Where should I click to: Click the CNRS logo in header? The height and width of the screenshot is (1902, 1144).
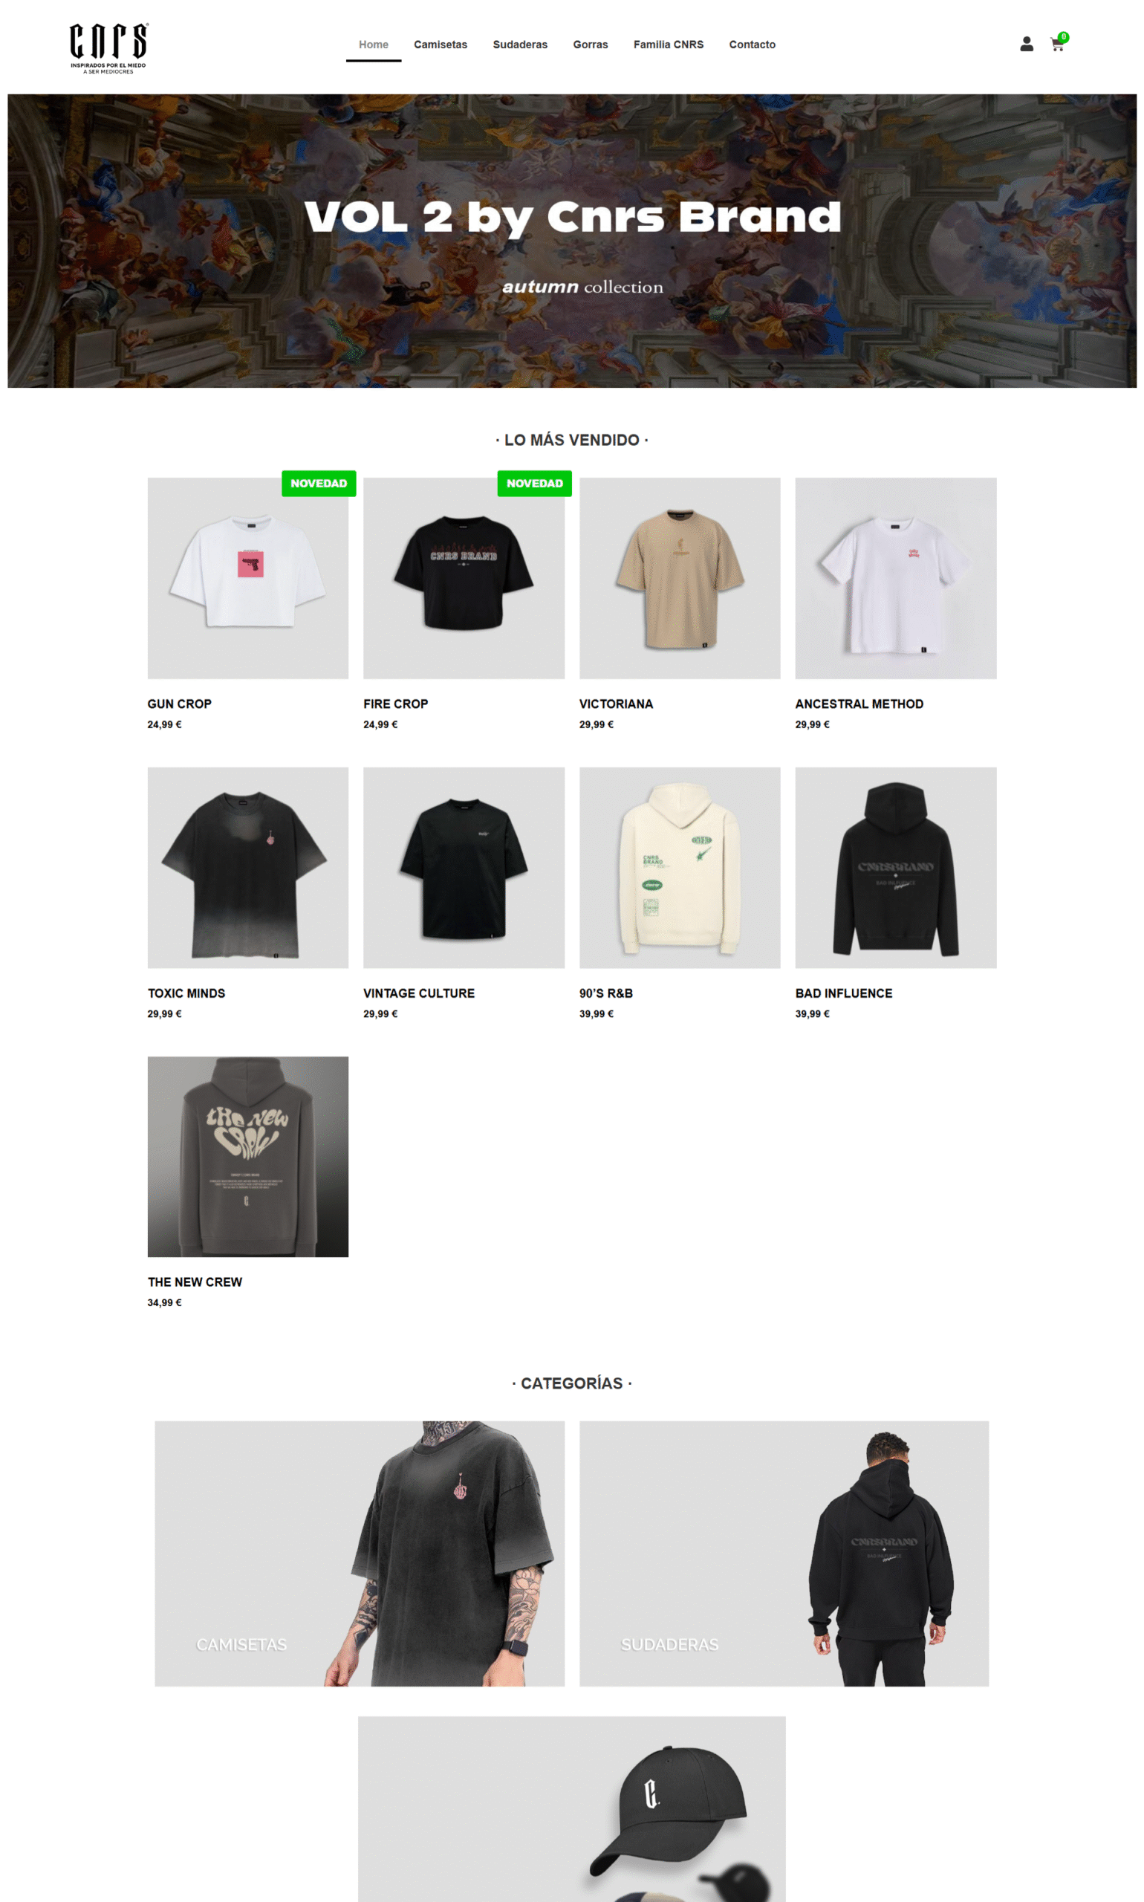click(x=108, y=48)
